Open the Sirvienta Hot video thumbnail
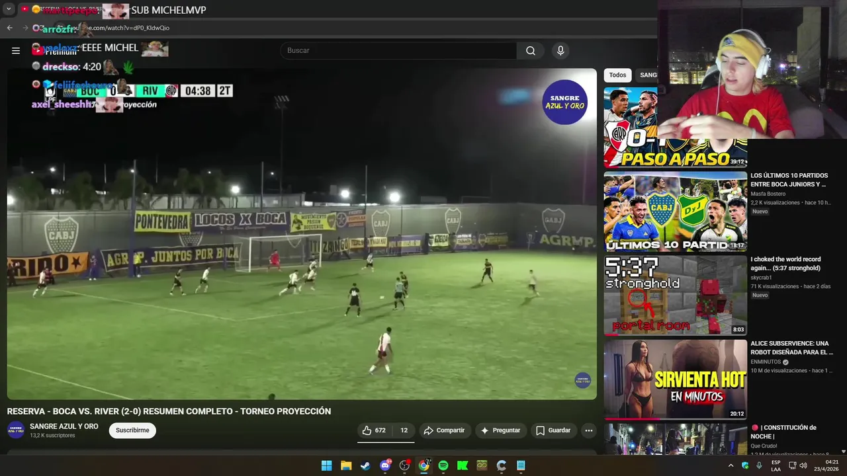The image size is (847, 476). [x=675, y=379]
